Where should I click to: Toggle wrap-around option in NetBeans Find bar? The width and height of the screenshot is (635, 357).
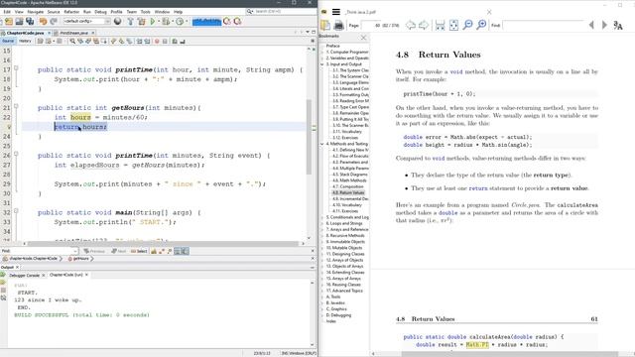(186, 251)
